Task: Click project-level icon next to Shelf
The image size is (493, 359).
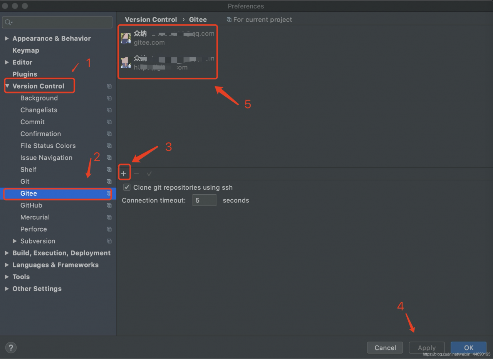Action: point(109,170)
